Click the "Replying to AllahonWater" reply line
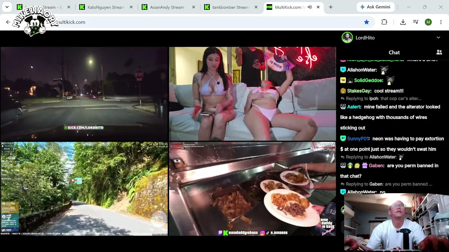The width and height of the screenshot is (449, 252). tap(373, 157)
